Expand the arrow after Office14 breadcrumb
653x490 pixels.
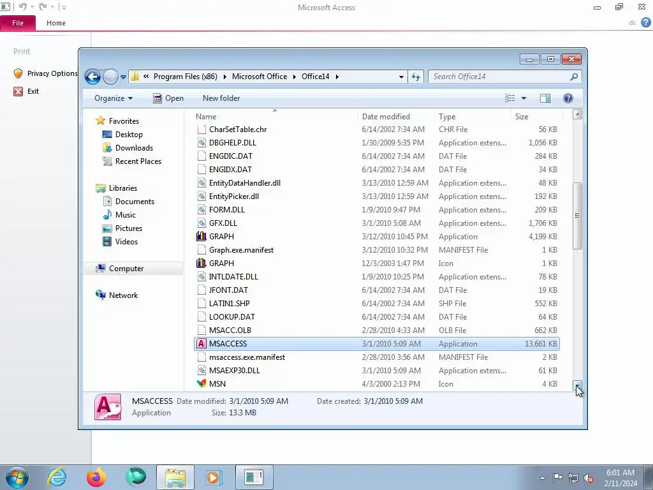337,77
